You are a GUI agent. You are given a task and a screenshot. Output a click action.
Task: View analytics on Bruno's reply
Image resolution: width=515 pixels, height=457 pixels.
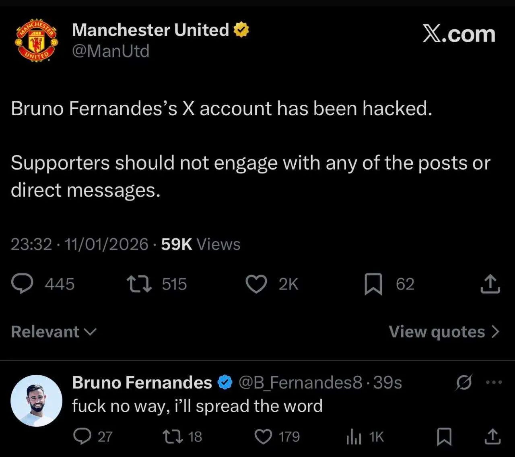tap(354, 436)
